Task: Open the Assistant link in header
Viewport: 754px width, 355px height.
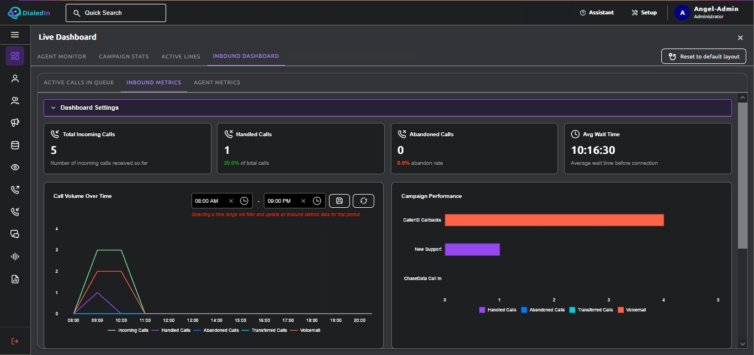Action: [x=597, y=12]
